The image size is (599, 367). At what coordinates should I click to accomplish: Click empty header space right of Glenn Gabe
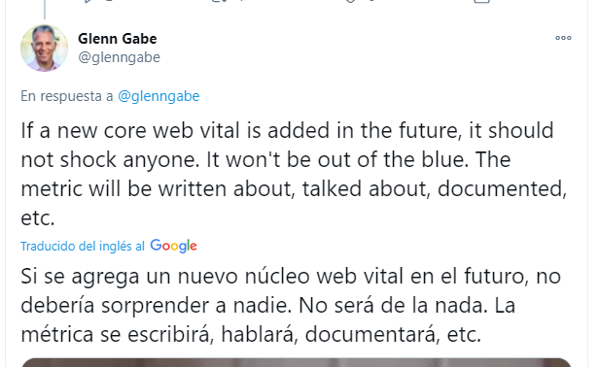[x=355, y=39]
